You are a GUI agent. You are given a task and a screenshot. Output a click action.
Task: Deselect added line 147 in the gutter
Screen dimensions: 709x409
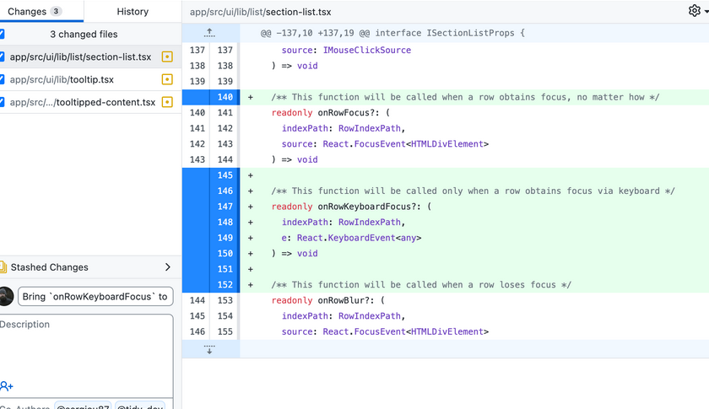click(x=211, y=207)
